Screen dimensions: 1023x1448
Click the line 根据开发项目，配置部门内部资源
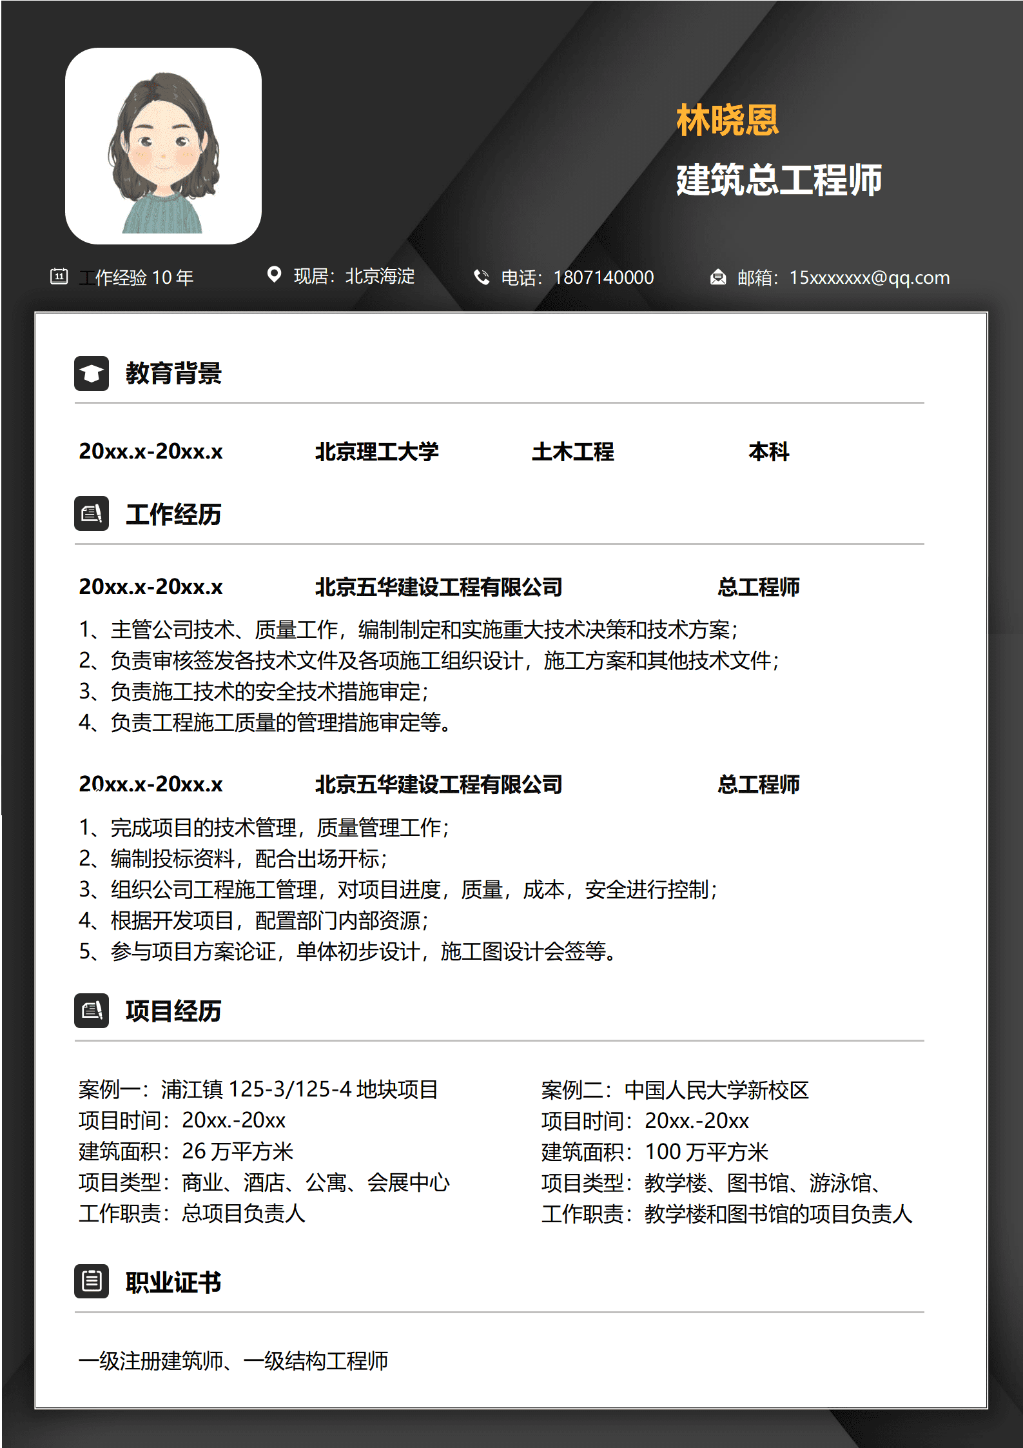[253, 920]
